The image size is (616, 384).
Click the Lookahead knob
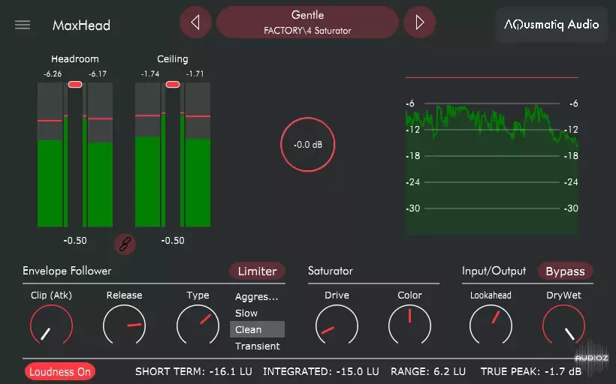click(491, 325)
